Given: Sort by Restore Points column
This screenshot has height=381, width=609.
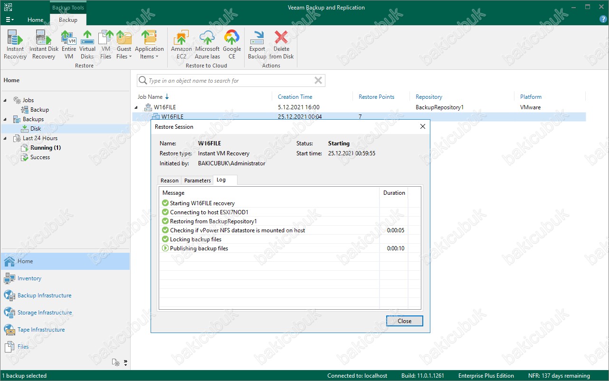Looking at the screenshot, I should pos(376,97).
